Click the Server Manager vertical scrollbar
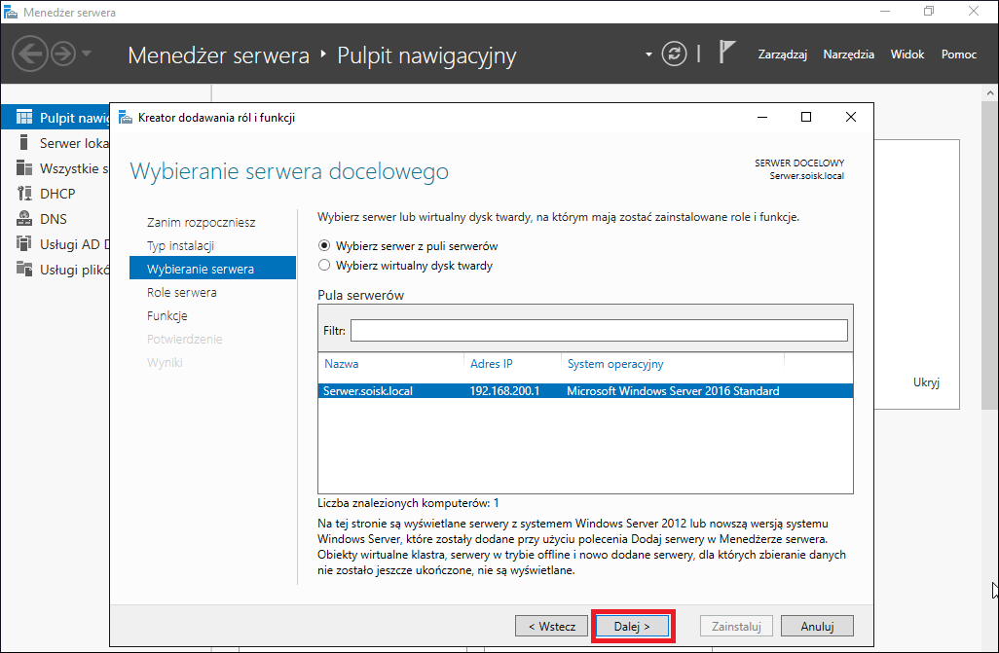The image size is (999, 653). click(989, 255)
